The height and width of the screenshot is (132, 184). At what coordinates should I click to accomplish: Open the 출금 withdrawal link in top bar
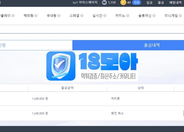tap(161, 2)
